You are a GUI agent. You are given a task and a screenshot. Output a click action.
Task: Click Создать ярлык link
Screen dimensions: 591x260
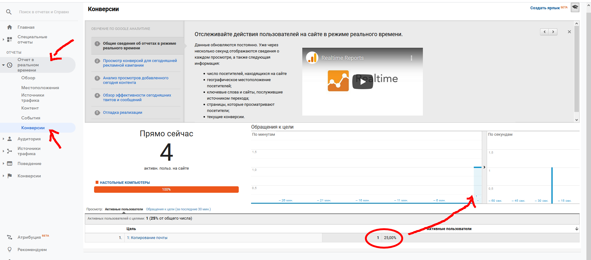tap(545, 8)
